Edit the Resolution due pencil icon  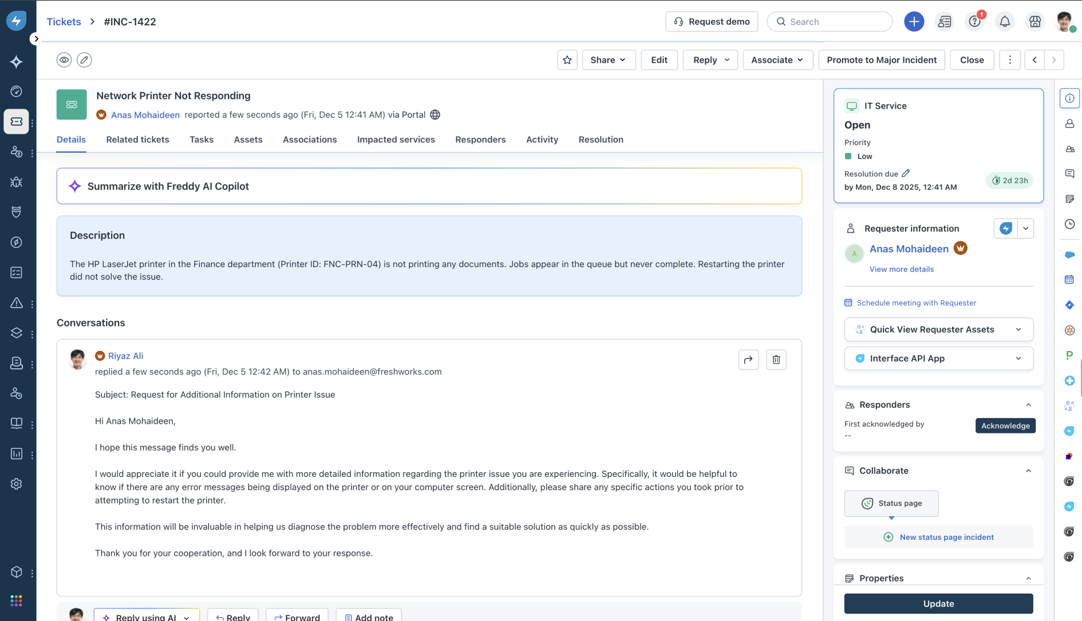pos(906,173)
